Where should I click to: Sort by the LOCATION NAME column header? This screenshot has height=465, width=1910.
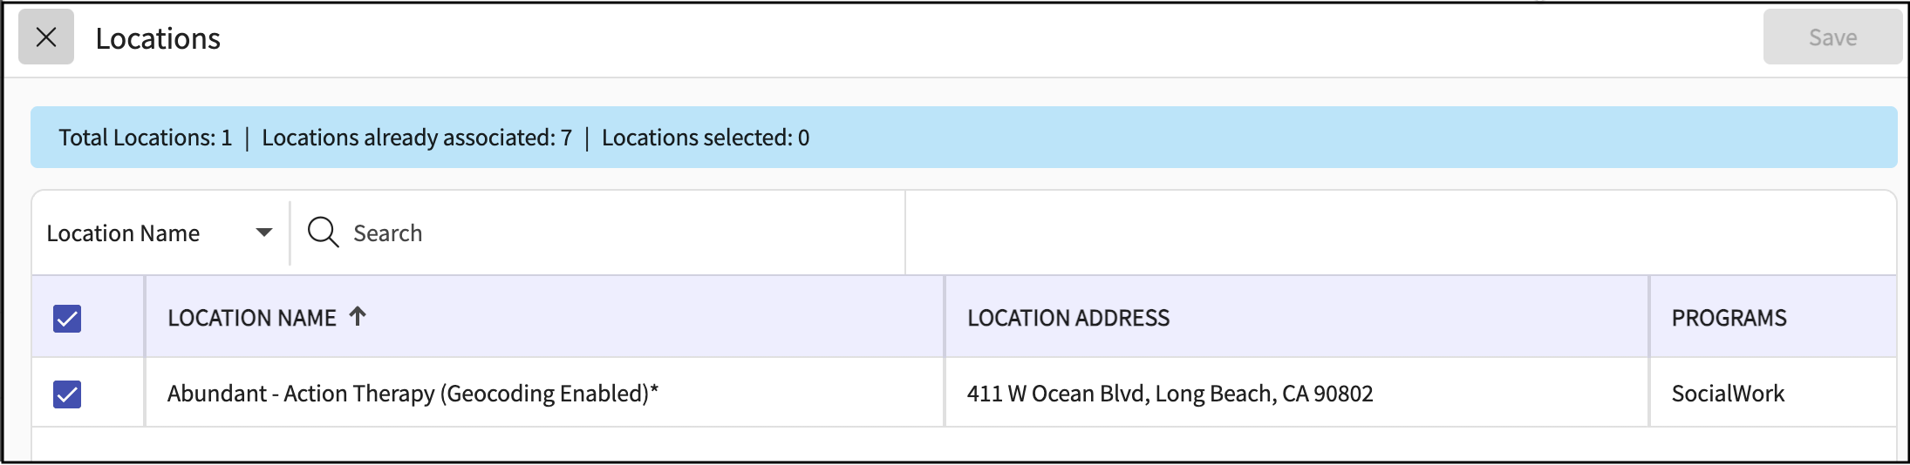pyautogui.click(x=252, y=319)
